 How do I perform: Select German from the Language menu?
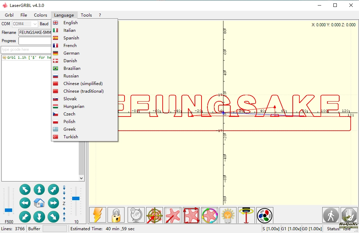[71, 53]
